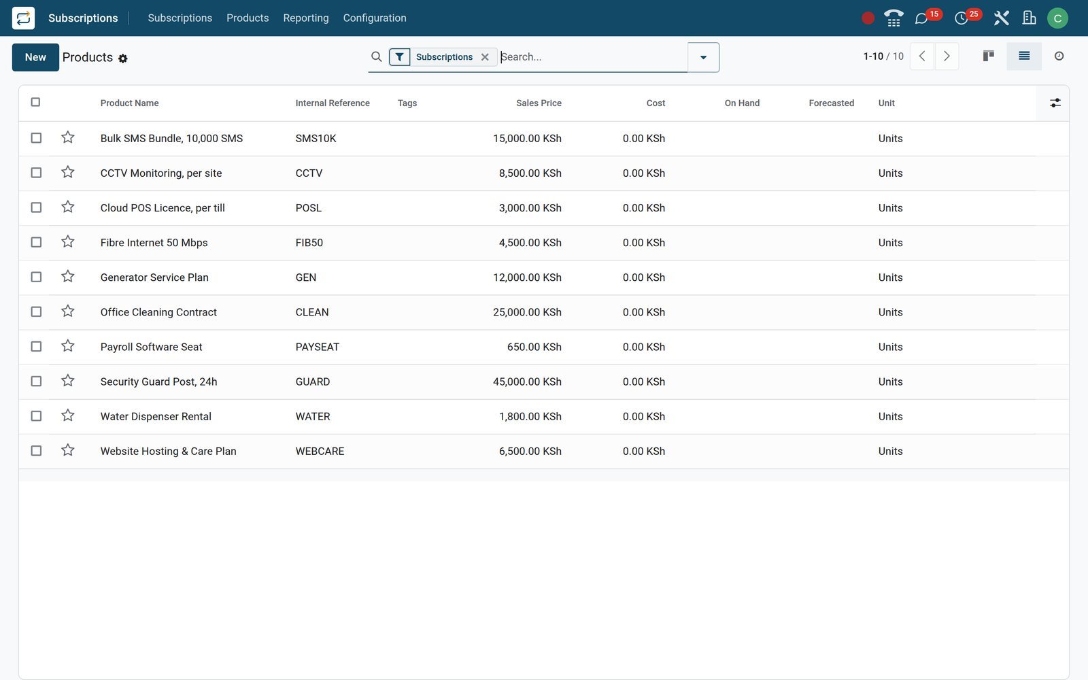Favorite Water Dispenser Rental star

(68, 415)
